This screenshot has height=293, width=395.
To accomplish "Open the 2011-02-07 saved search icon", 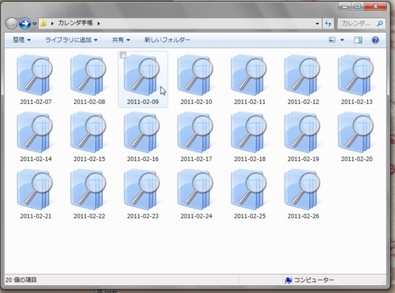I will (x=35, y=75).
